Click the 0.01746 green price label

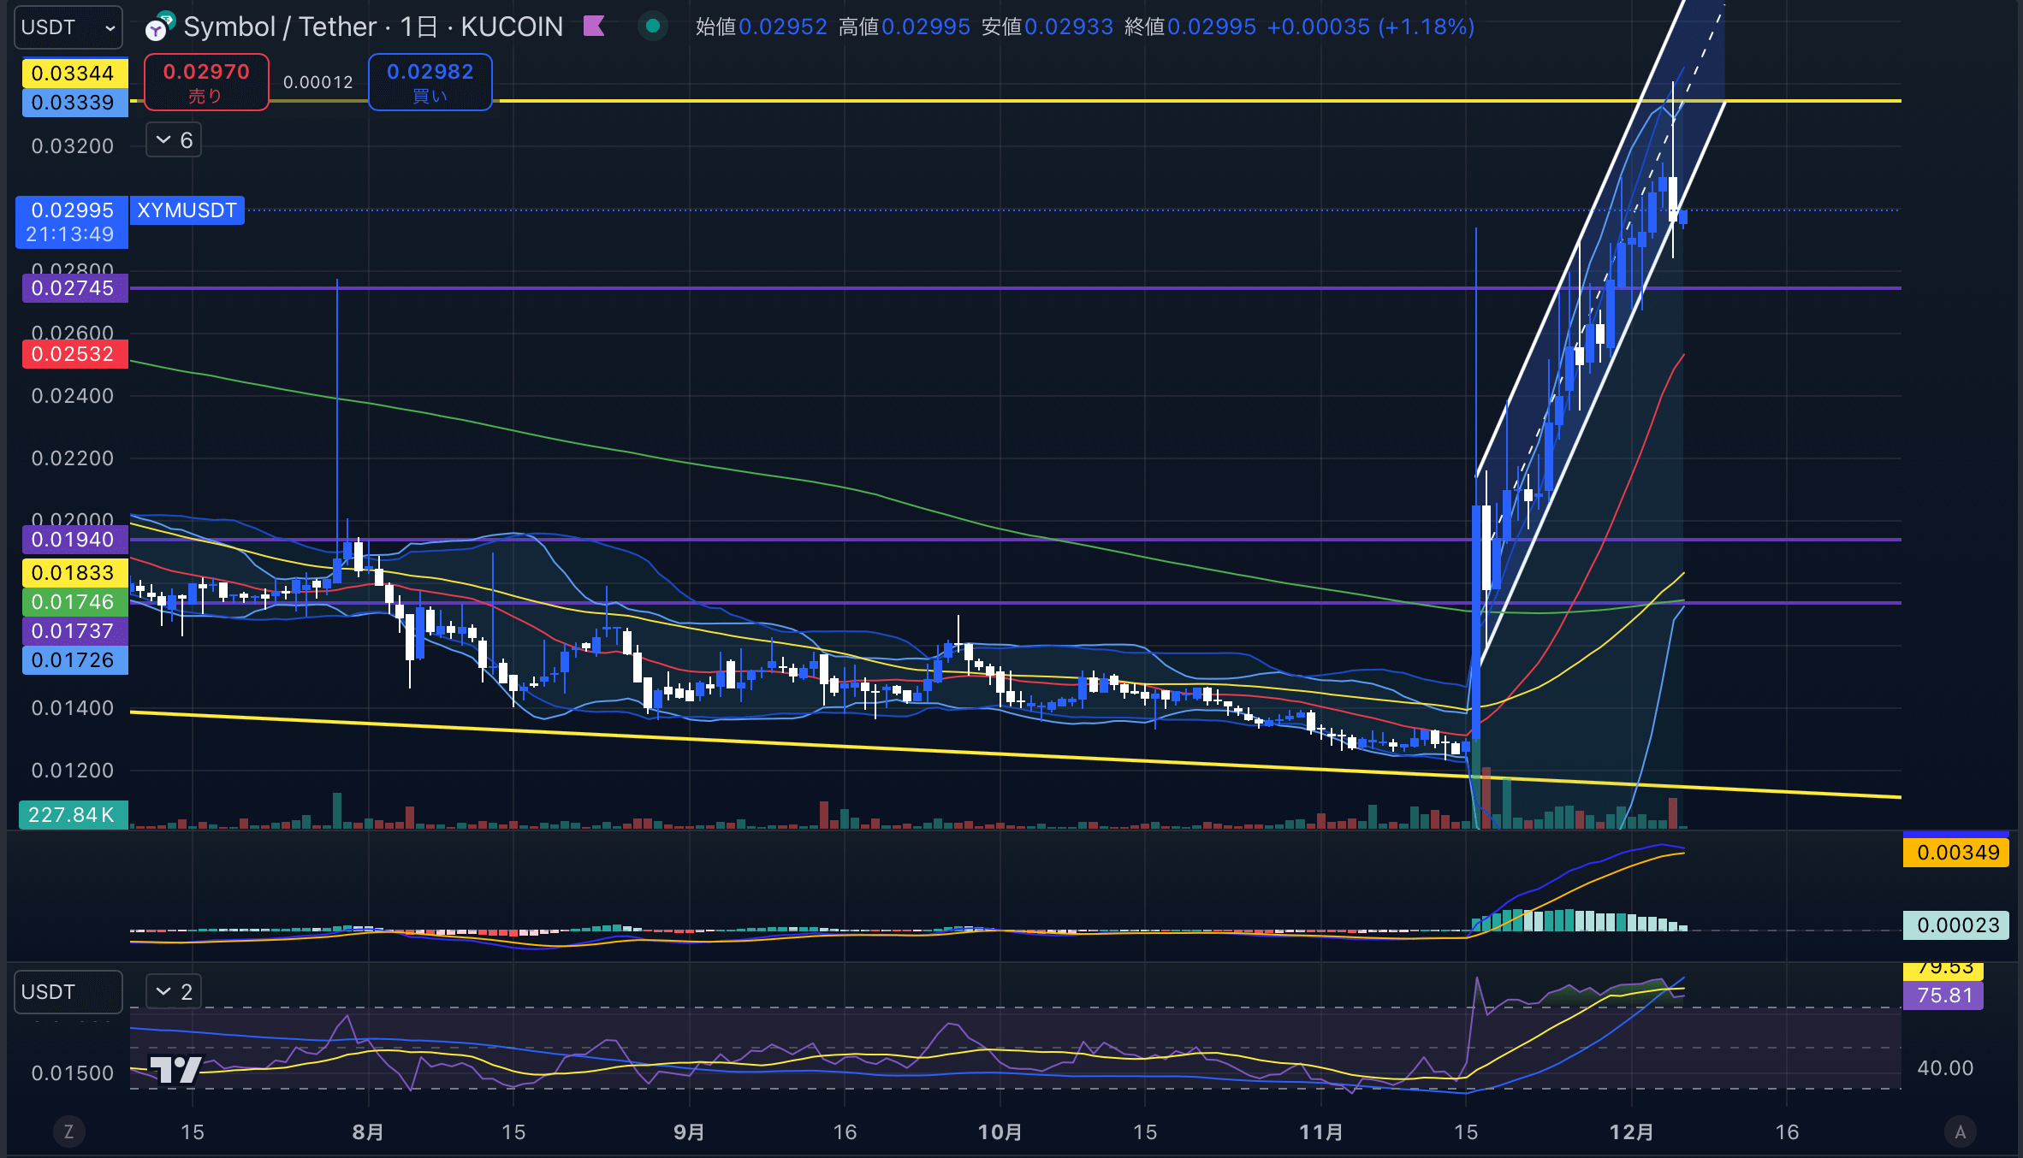(74, 602)
